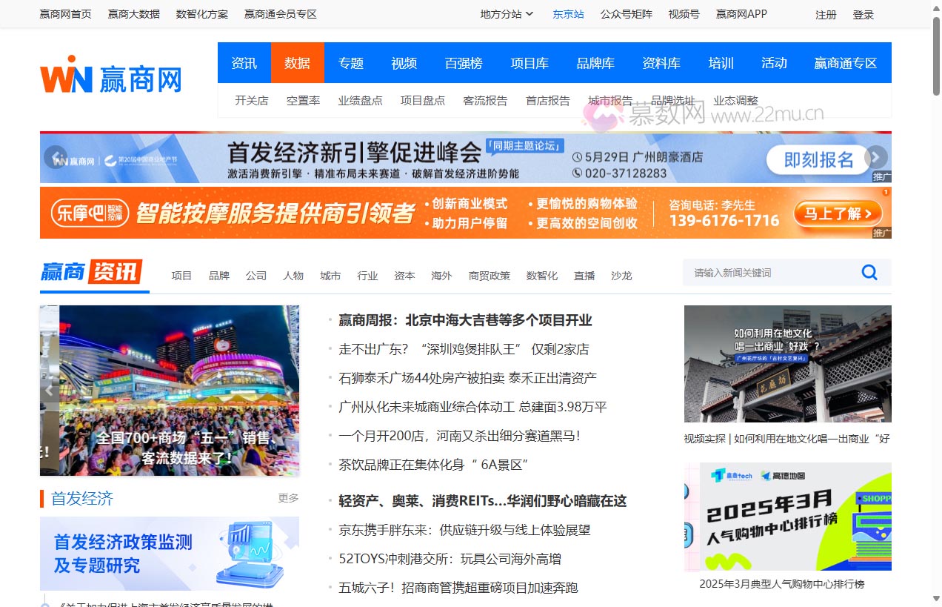The image size is (942, 607).
Task: Click the 登录 link
Action: point(863,14)
